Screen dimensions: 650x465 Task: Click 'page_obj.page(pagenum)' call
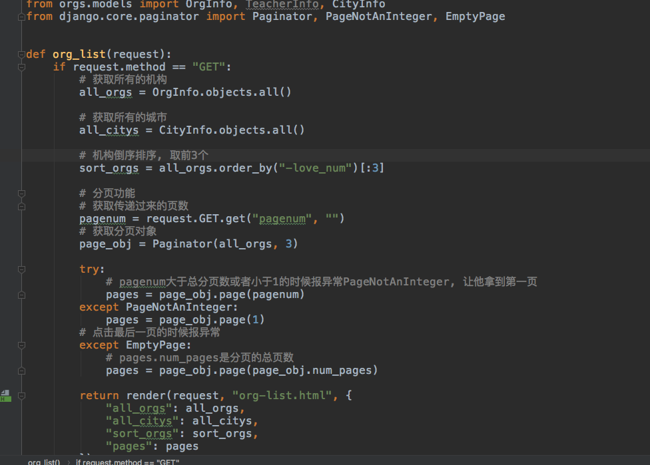[x=232, y=295]
